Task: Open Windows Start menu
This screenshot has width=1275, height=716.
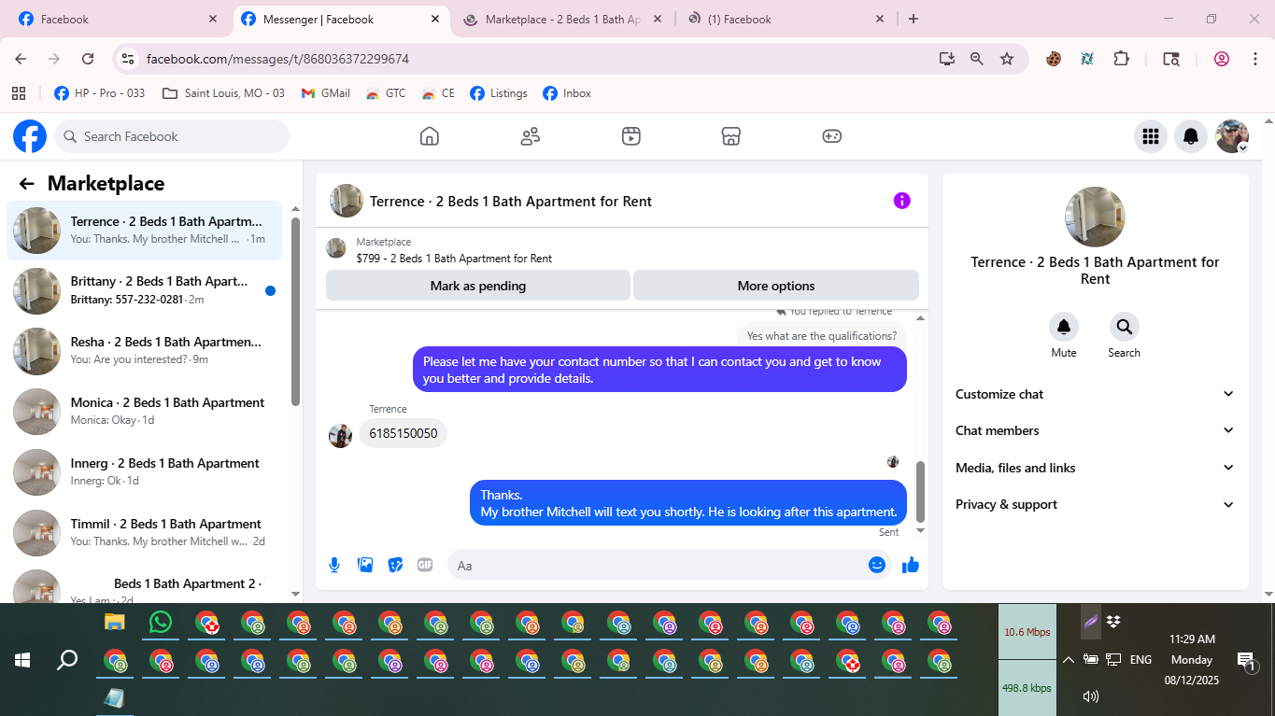Action: (x=22, y=660)
